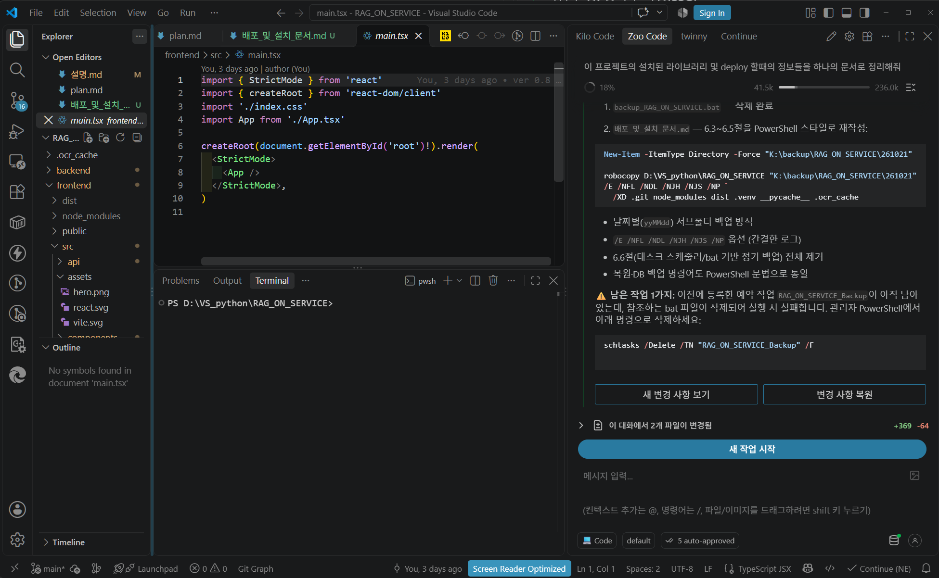
Task: Click New File icon in explorer header
Action: click(x=88, y=138)
